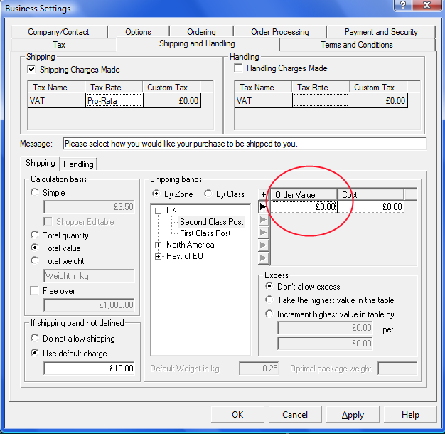Screen dimensions: 445x434
Task: Uncheck the Shipping Charges Made checkbox
Action: pos(31,70)
